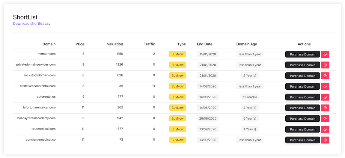345x158 pixels.
Task: Click end date 26/08/2020 badge
Action: 208,118
